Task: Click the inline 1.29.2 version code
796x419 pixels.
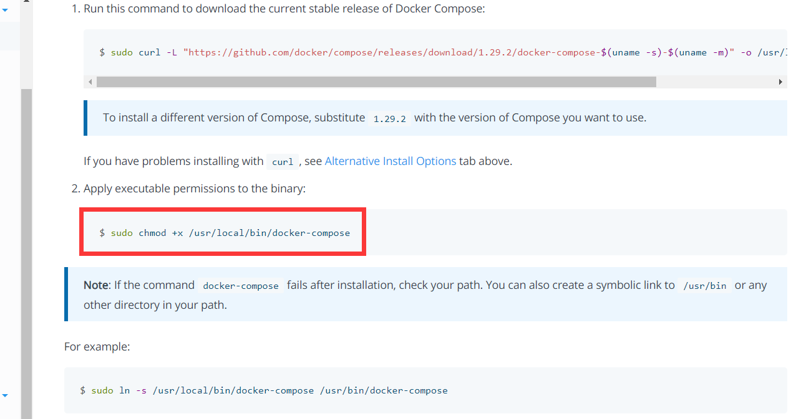Action: pyautogui.click(x=389, y=118)
